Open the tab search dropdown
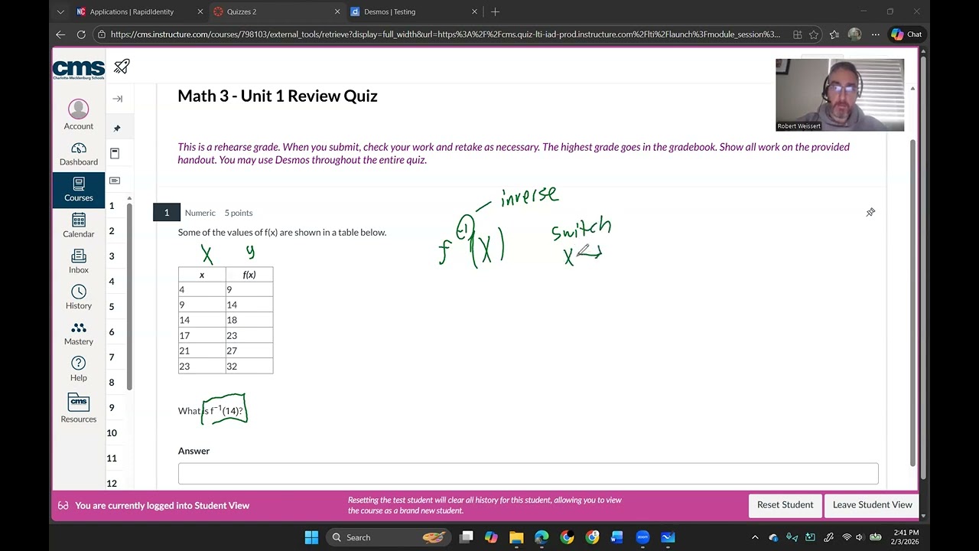This screenshot has height=551, width=979. pos(60,11)
